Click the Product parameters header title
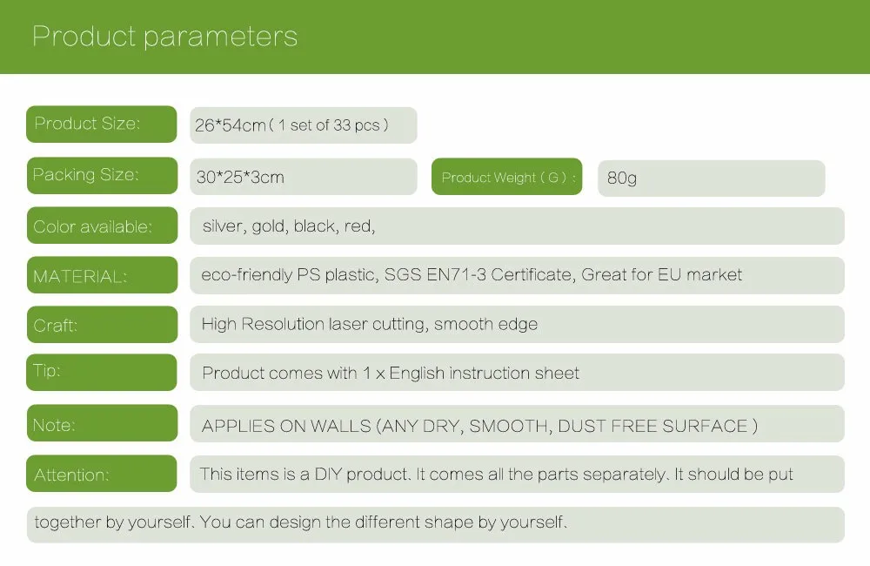Image resolution: width=870 pixels, height=566 pixels. (x=164, y=37)
